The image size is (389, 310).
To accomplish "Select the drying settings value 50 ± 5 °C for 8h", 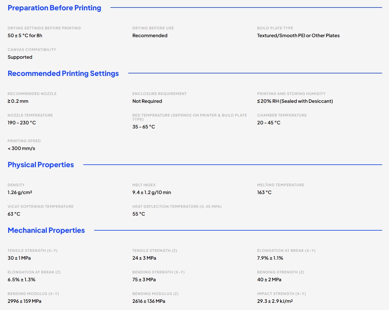I will point(25,36).
